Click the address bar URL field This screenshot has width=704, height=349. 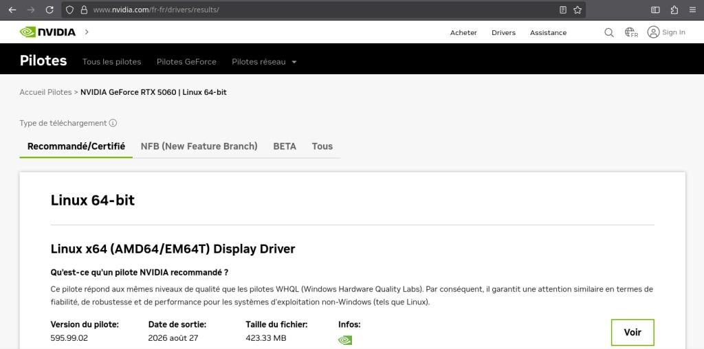(x=323, y=10)
